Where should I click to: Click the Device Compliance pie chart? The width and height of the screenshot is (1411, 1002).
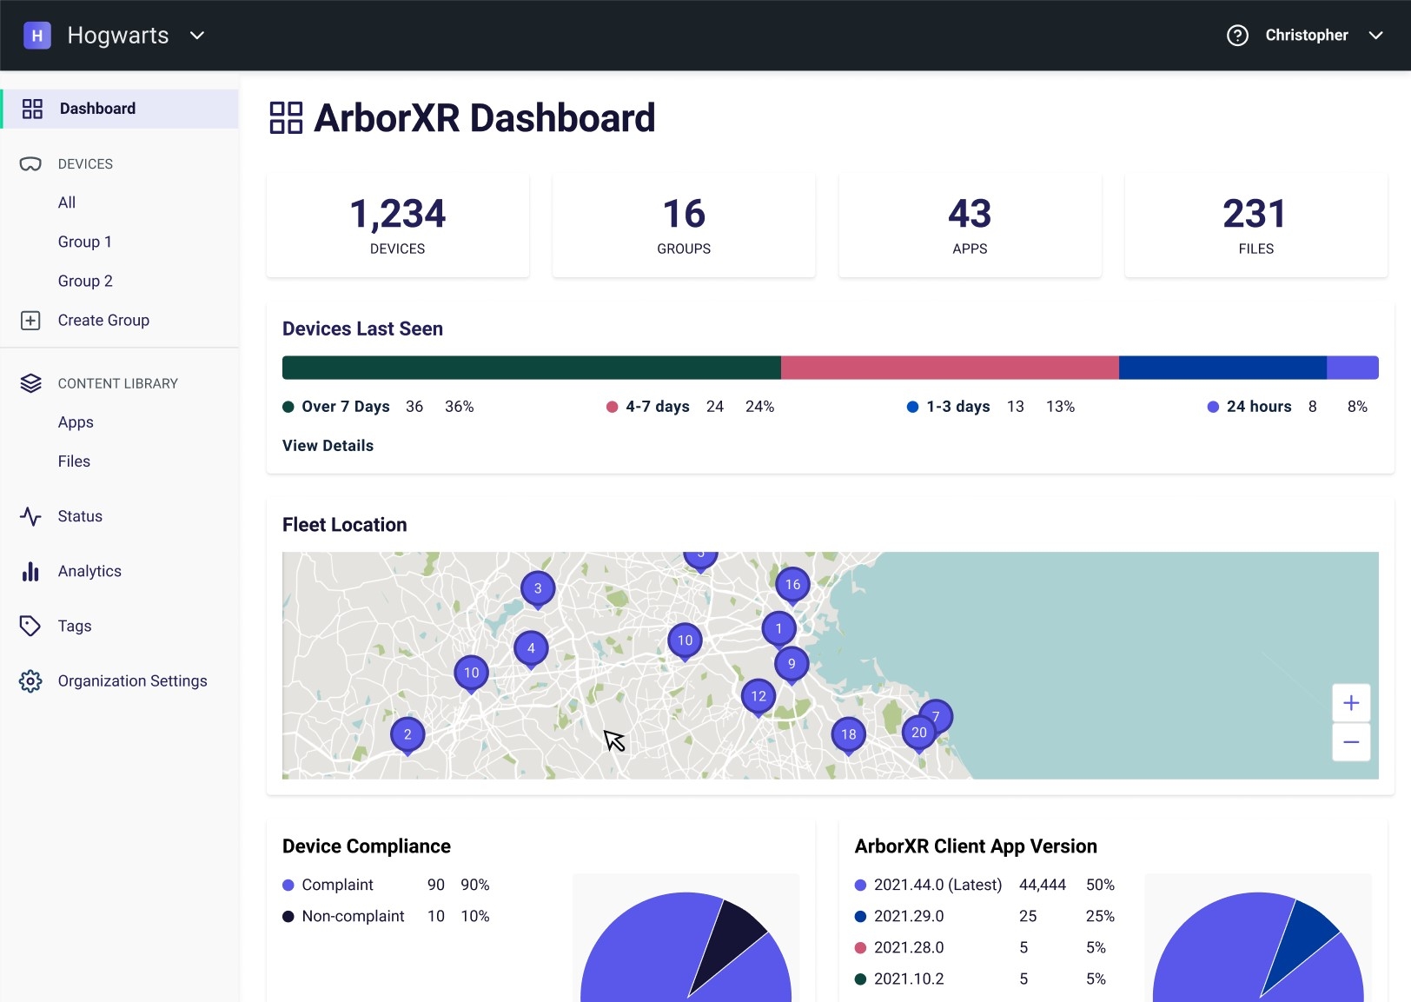pyautogui.click(x=686, y=947)
